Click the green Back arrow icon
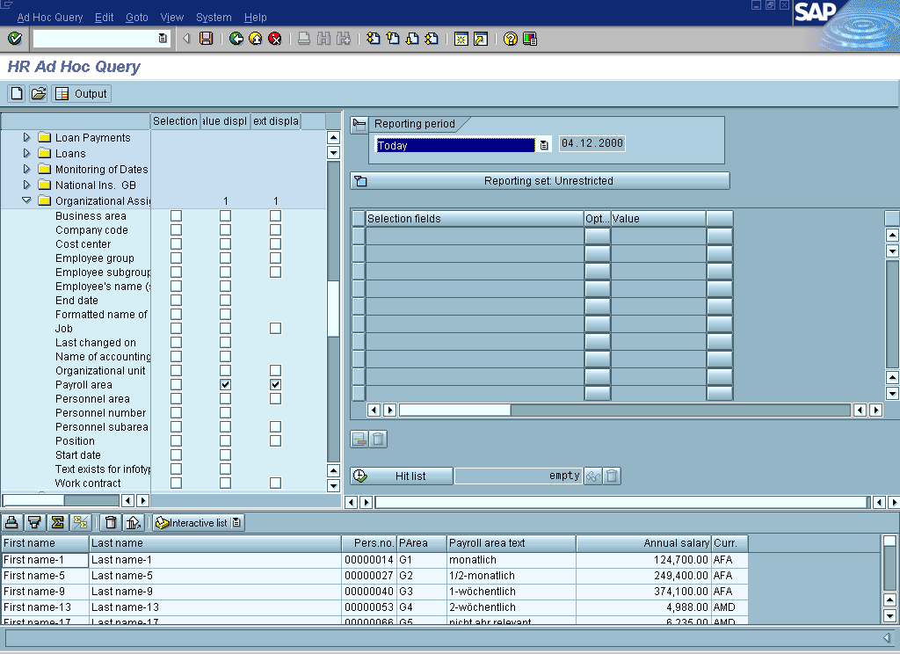The width and height of the screenshot is (900, 654). pos(236,39)
